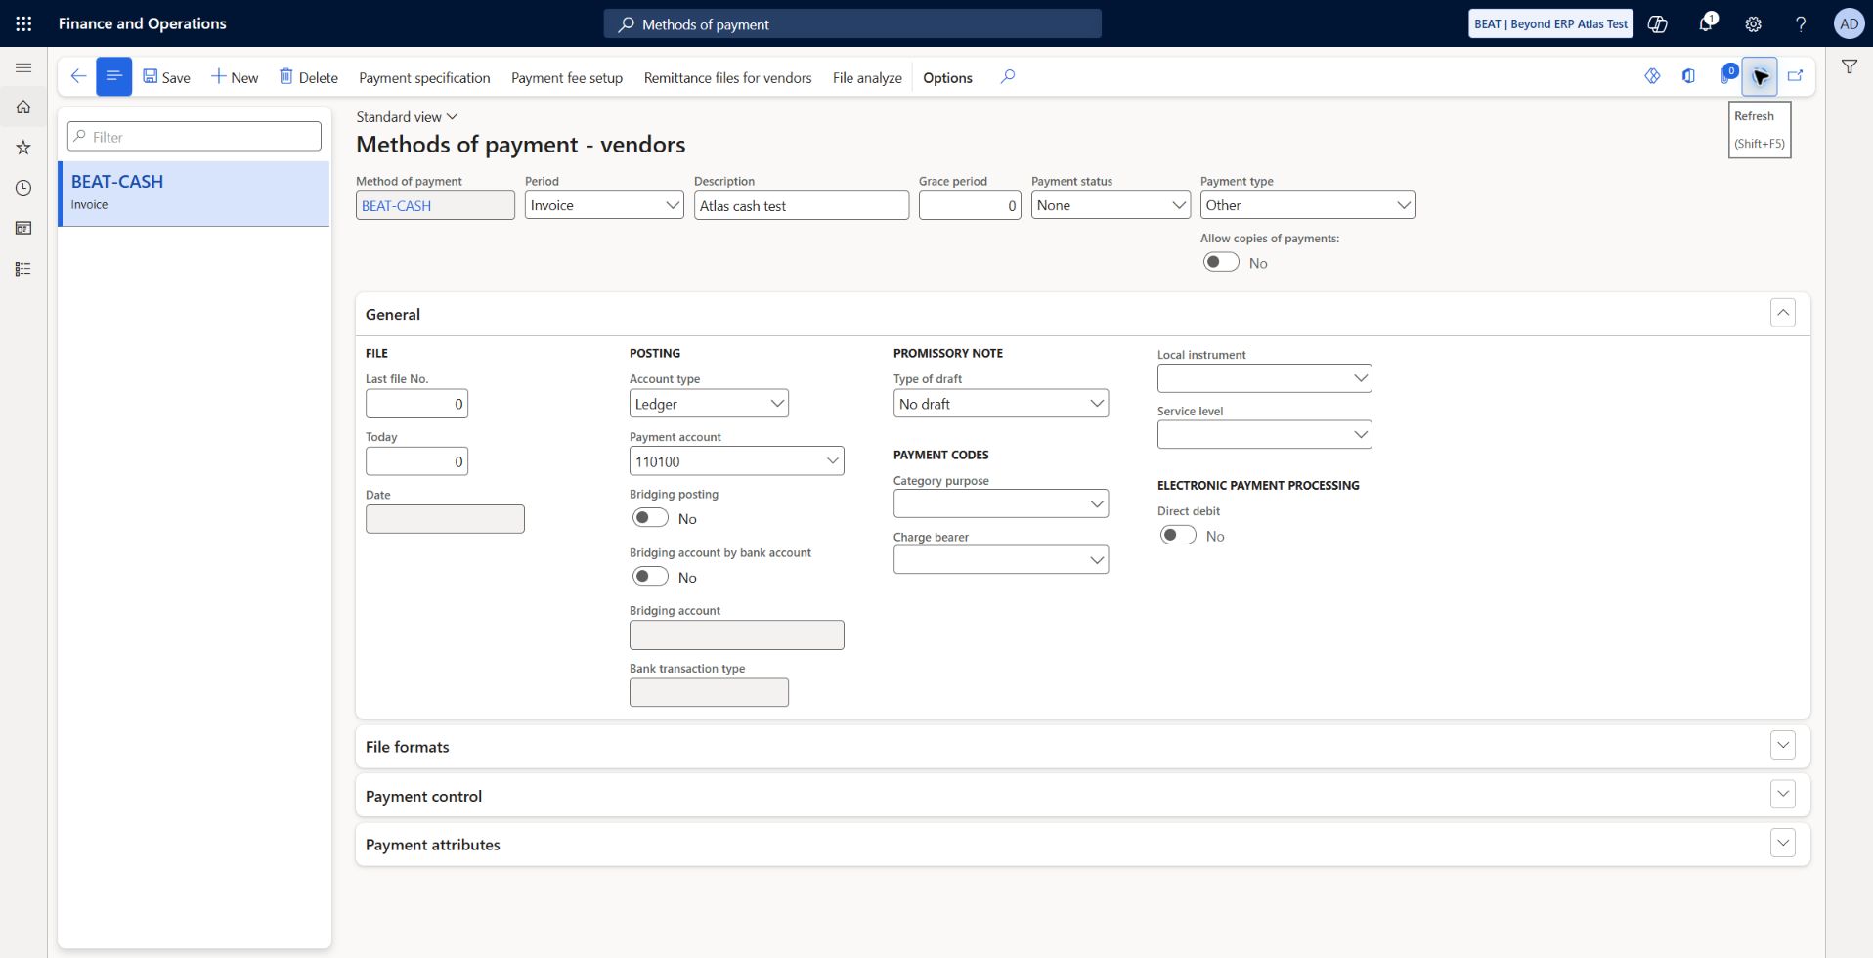Open the AD user account avatar
Image resolution: width=1873 pixels, height=958 pixels.
1849,23
